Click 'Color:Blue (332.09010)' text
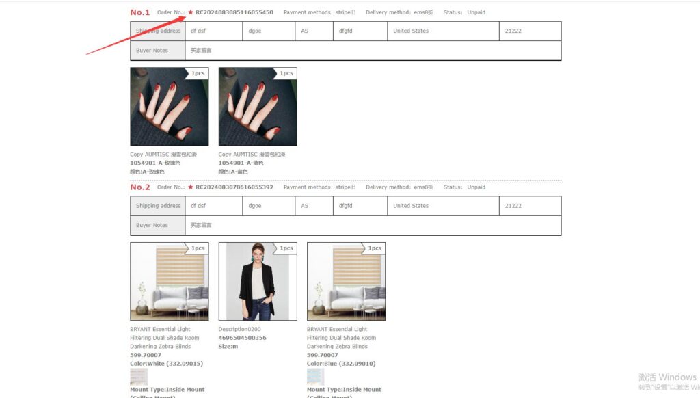The width and height of the screenshot is (700, 398). click(341, 364)
